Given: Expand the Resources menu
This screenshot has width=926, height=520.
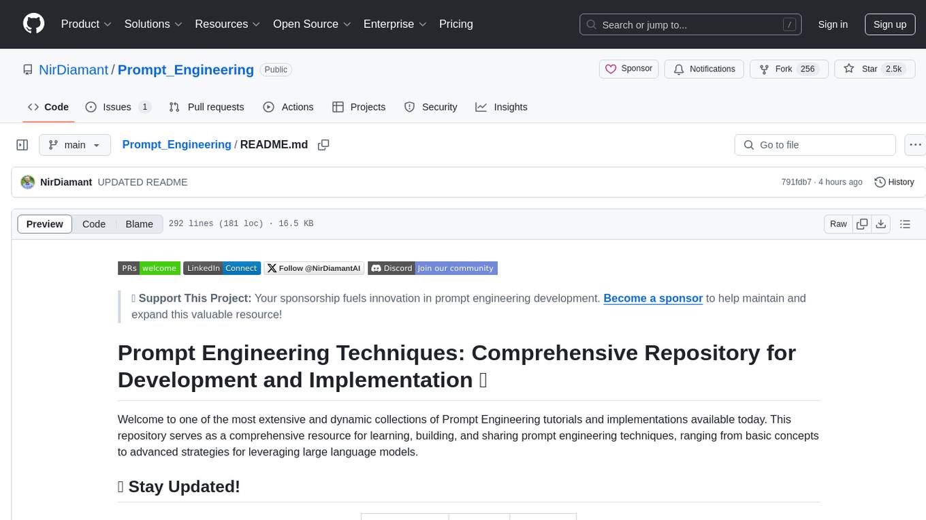Looking at the screenshot, I should [x=227, y=24].
